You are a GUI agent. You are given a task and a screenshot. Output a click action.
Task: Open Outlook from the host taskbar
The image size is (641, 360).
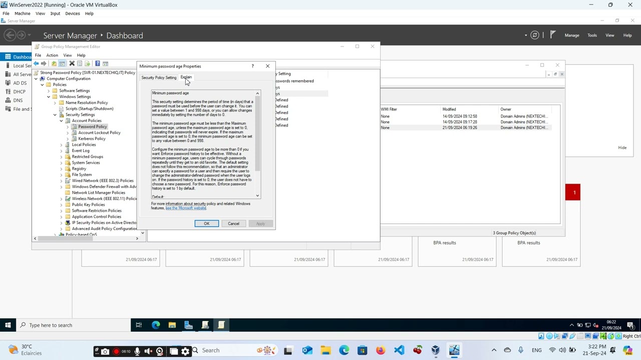click(x=307, y=350)
